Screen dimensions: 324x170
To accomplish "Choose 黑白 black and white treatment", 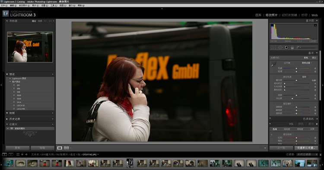I will coord(314,58).
